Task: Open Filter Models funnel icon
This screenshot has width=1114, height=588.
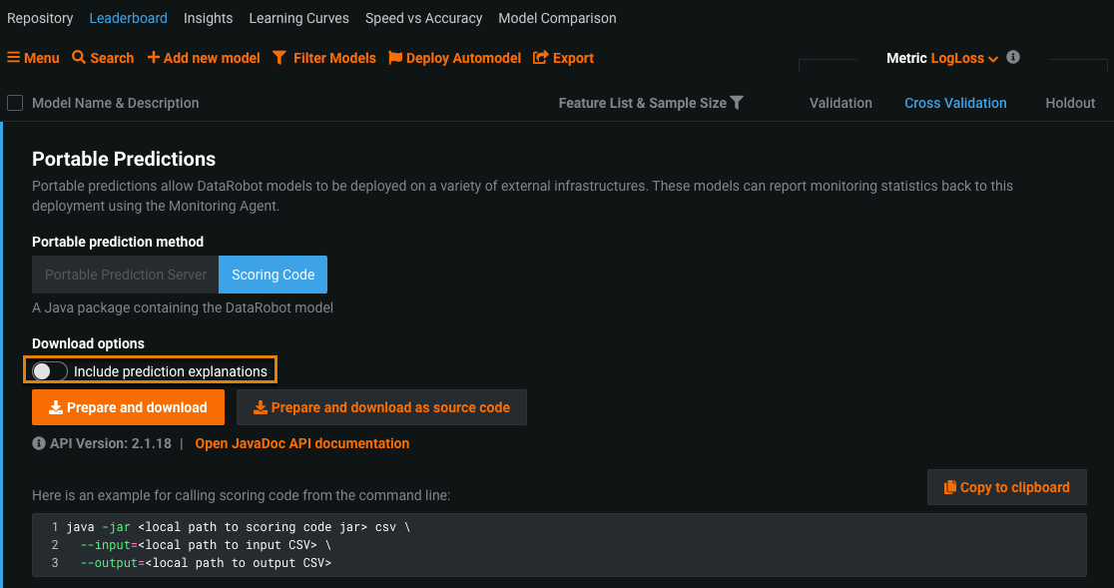Action: [x=279, y=58]
